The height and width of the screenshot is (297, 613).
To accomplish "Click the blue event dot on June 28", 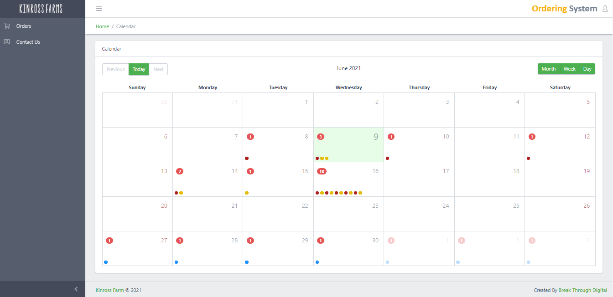I will pyautogui.click(x=176, y=262).
